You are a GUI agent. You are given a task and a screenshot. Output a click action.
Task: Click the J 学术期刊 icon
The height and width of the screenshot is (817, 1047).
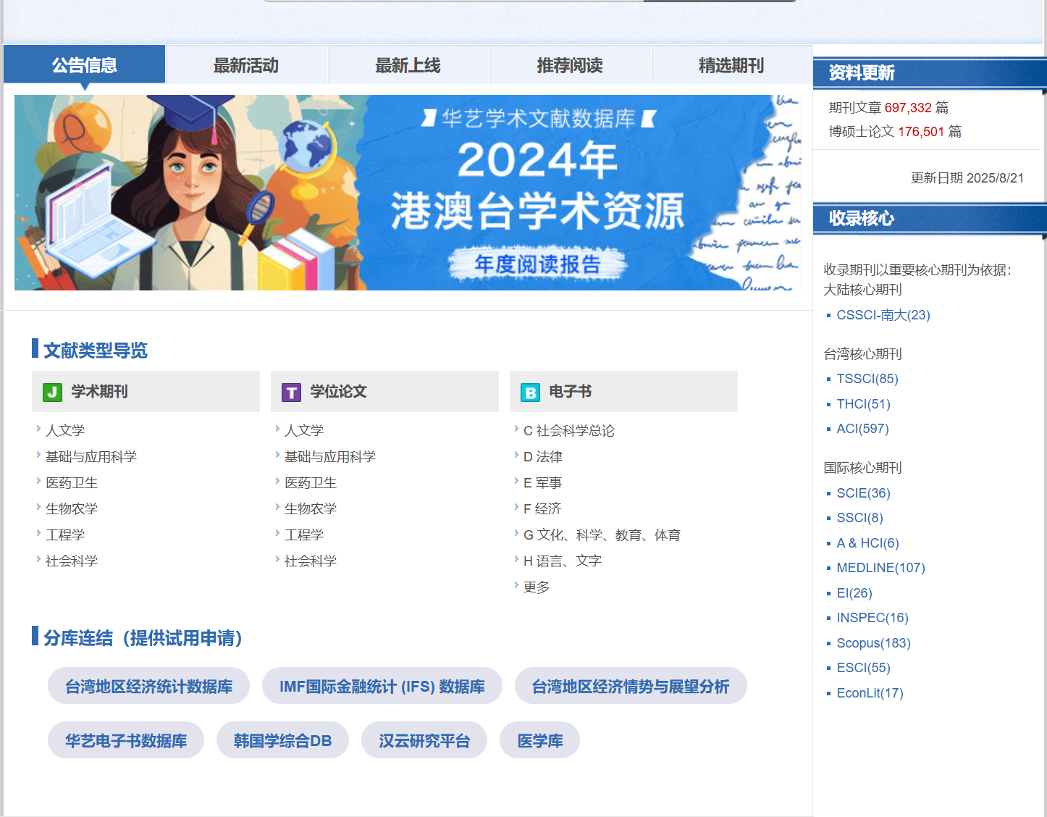(51, 392)
